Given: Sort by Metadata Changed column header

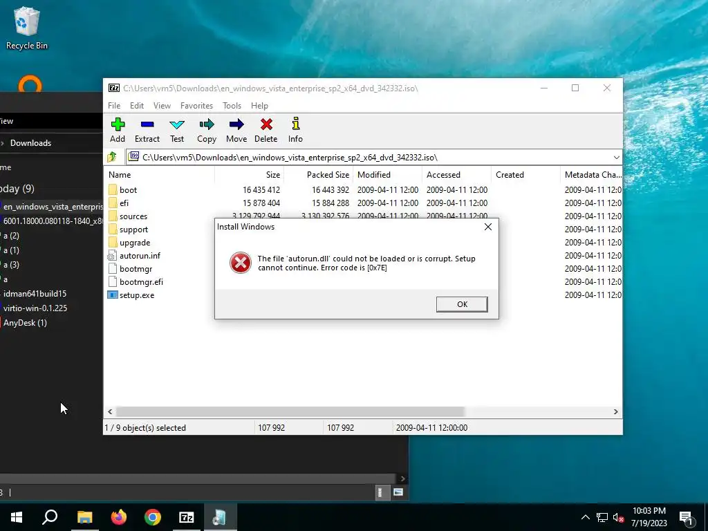Looking at the screenshot, I should tap(592, 175).
